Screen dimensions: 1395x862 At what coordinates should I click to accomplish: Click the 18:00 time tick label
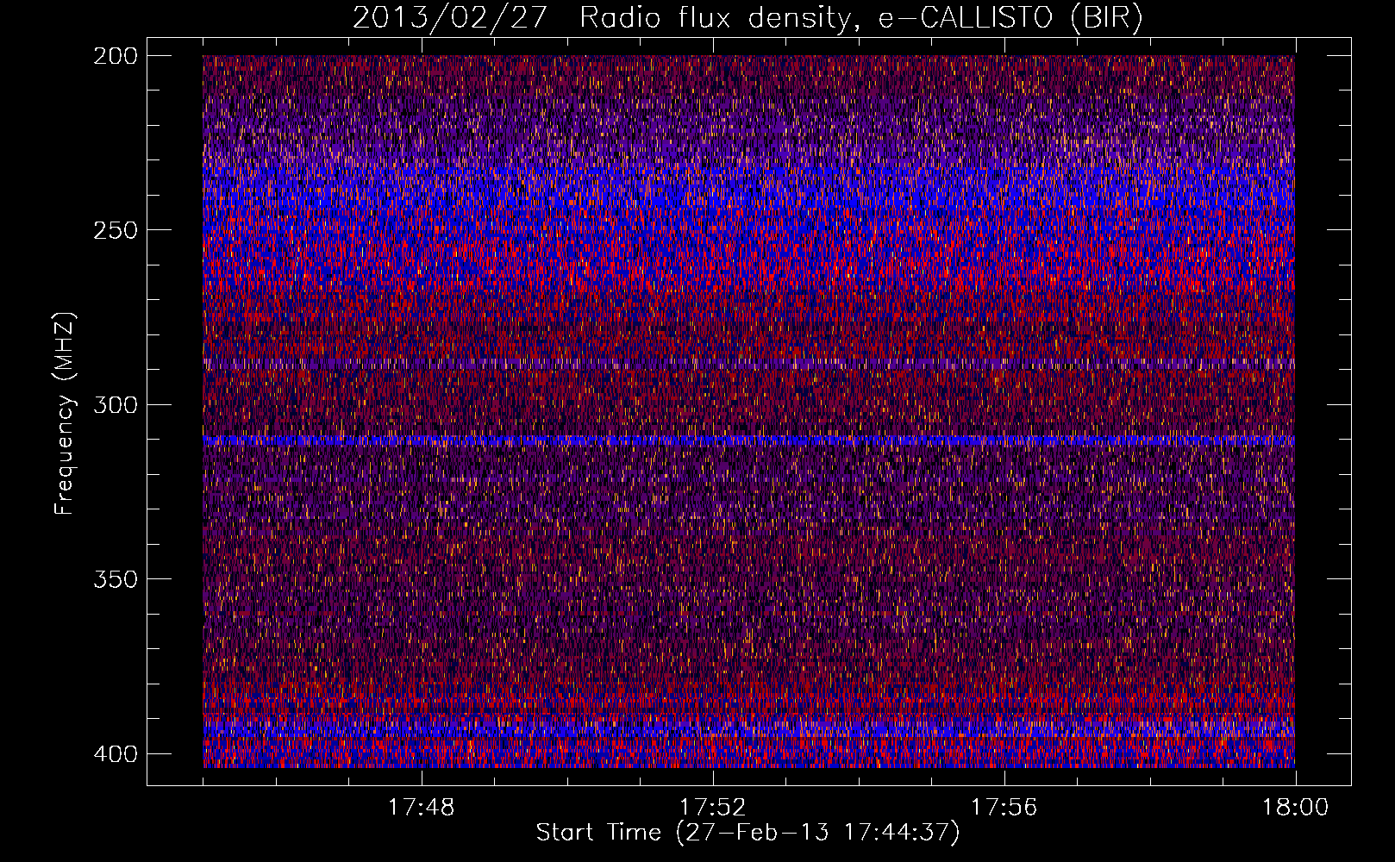pos(1295,808)
